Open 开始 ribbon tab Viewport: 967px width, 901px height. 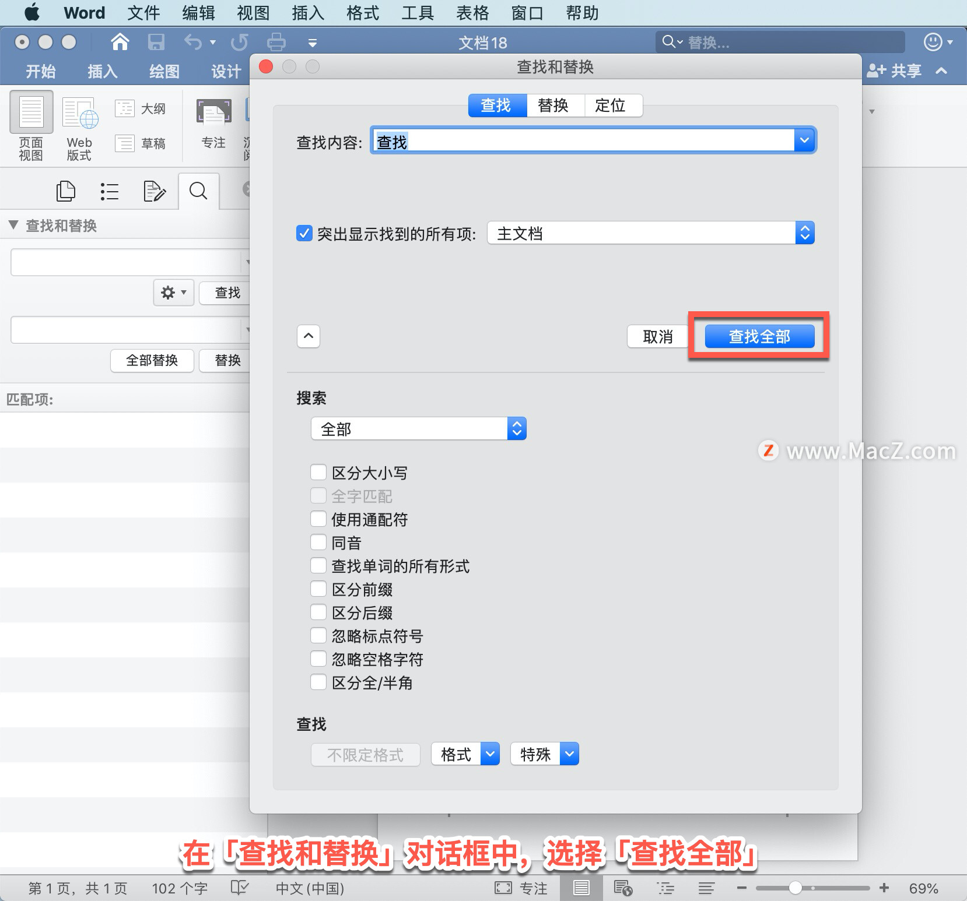pos(41,71)
